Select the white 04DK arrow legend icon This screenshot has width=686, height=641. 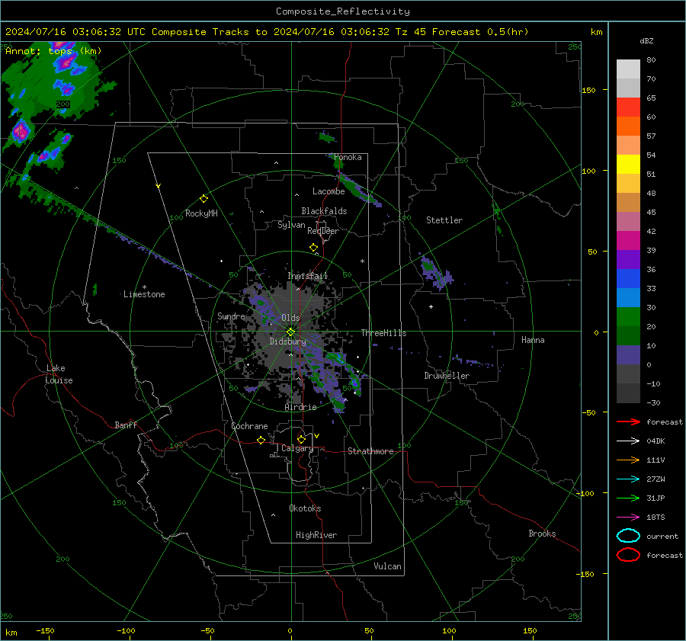(628, 441)
